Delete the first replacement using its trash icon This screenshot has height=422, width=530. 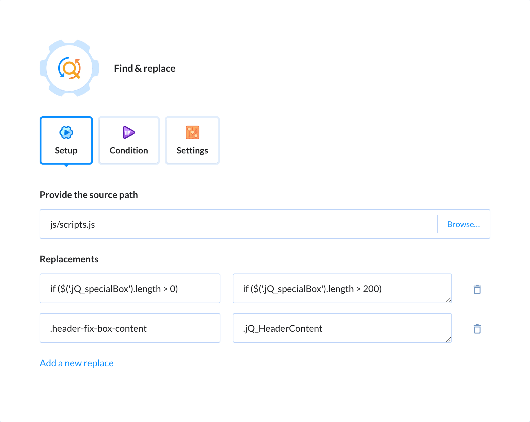477,289
